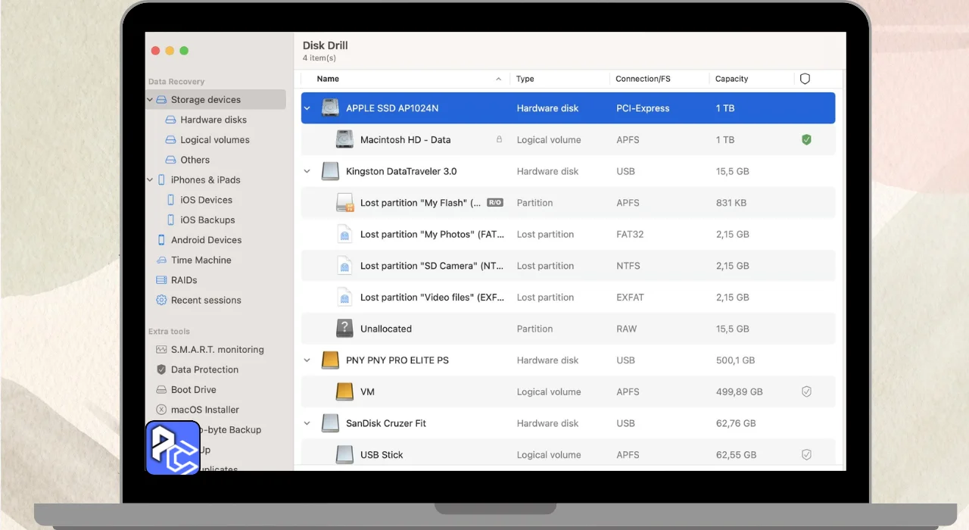Screen dimensions: 969x530
Task: Toggle protection shield on VM volume
Action: point(806,392)
